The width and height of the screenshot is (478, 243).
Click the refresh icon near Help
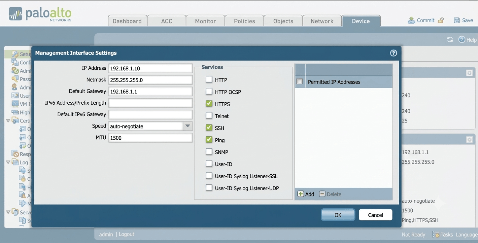tap(450, 40)
